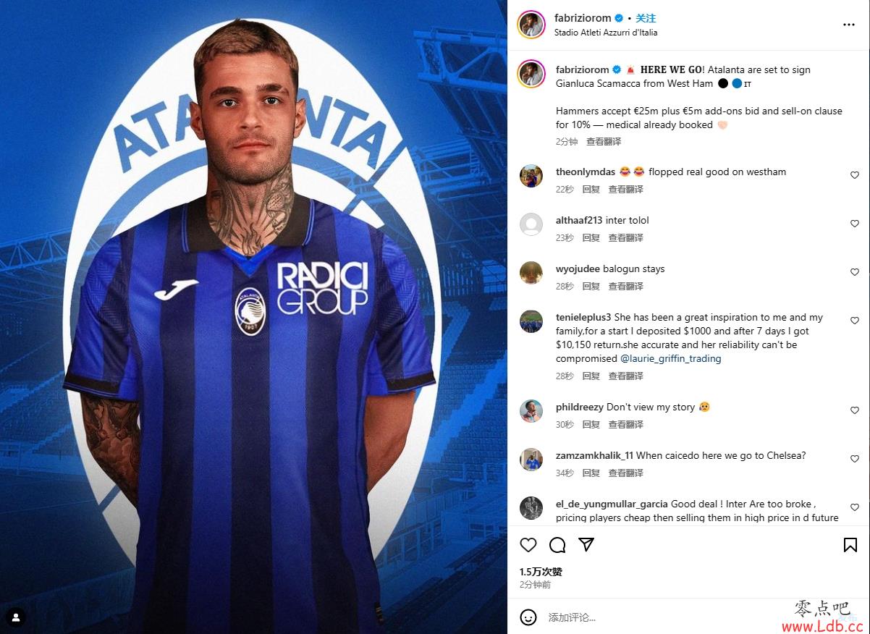Image resolution: width=870 pixels, height=634 pixels.
Task: Like theonlymdas comment heart
Action: [854, 175]
